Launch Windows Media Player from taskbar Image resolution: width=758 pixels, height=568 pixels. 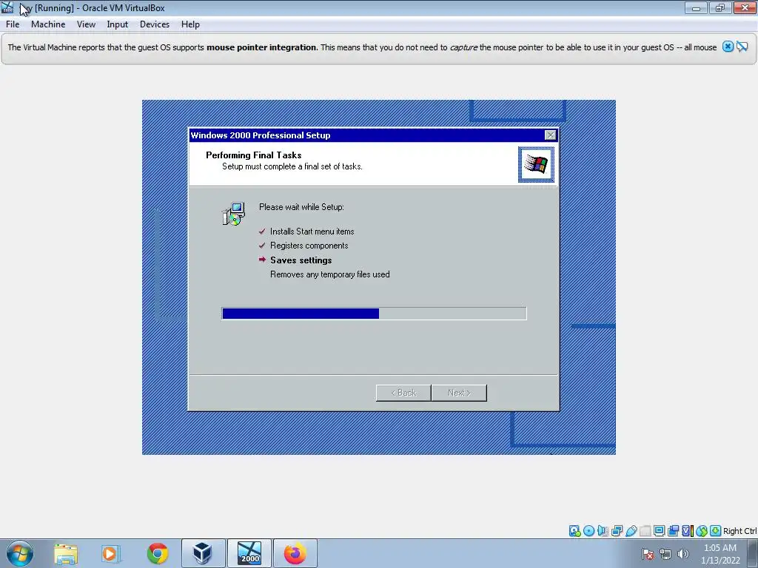pyautogui.click(x=111, y=553)
